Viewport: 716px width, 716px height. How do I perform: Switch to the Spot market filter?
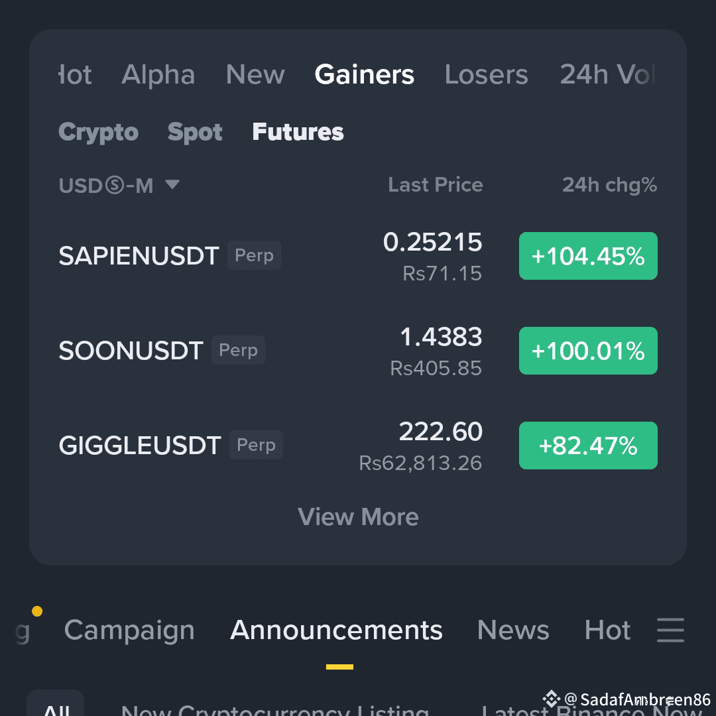point(194,132)
